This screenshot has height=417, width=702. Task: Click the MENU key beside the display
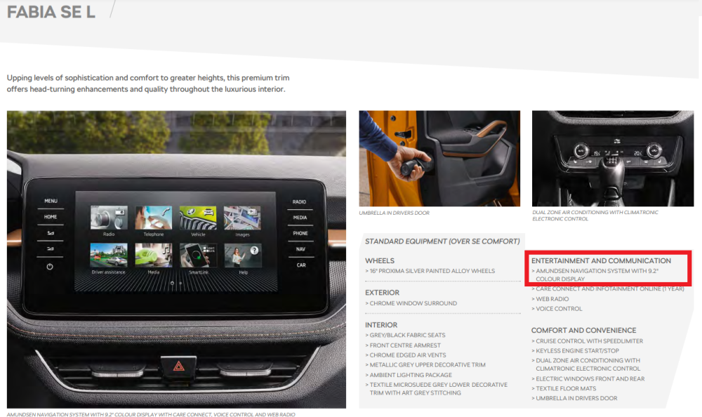[51, 201]
